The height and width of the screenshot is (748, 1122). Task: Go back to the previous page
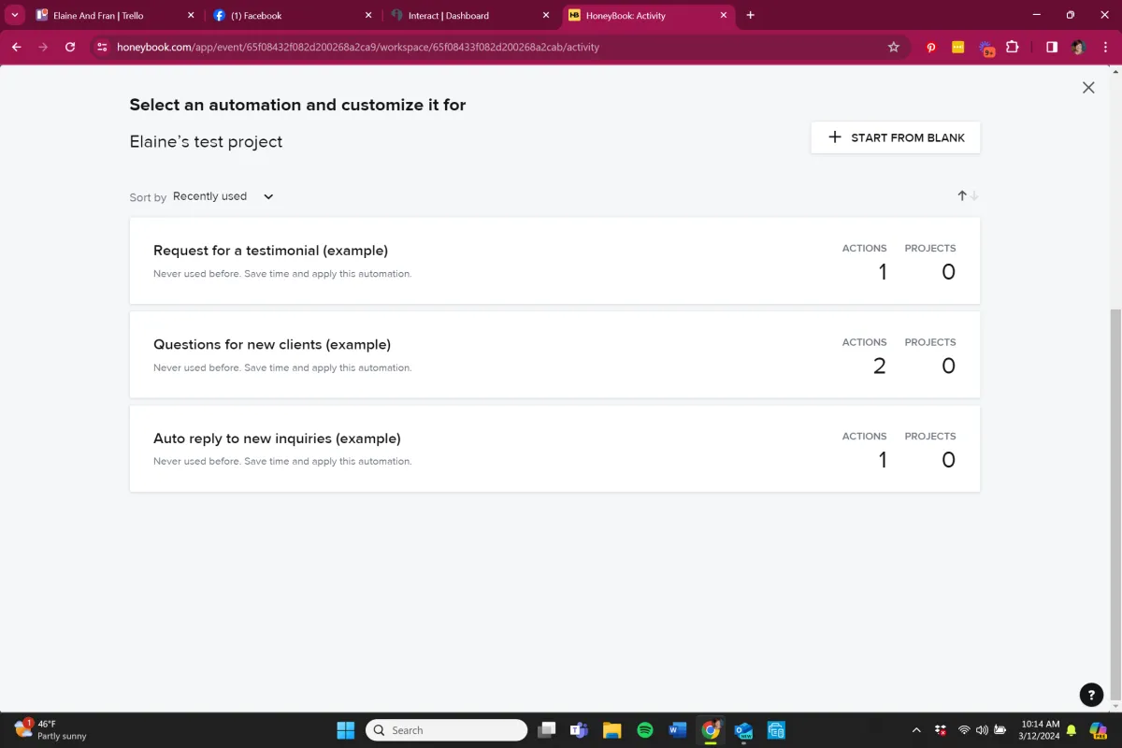click(17, 47)
